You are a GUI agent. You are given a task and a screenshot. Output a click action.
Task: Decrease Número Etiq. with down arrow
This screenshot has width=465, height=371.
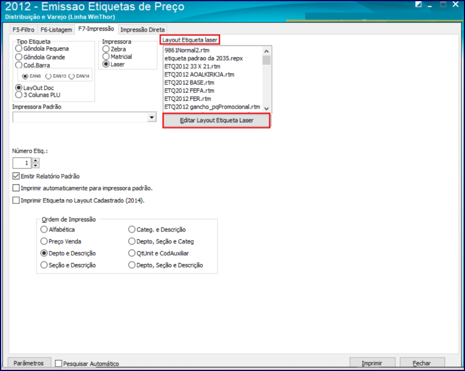tap(36, 165)
